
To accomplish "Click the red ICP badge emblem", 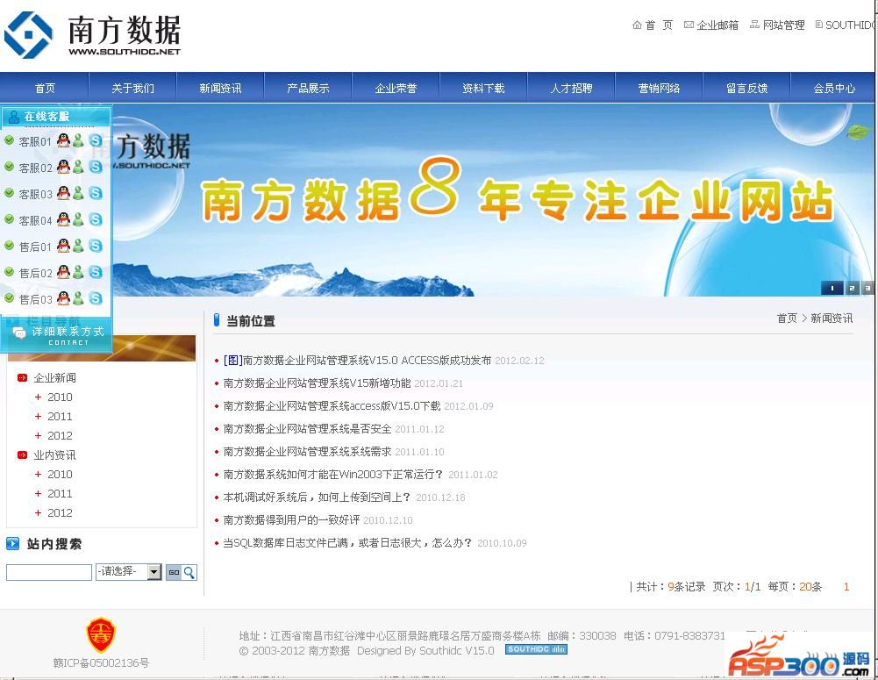I will 101,634.
